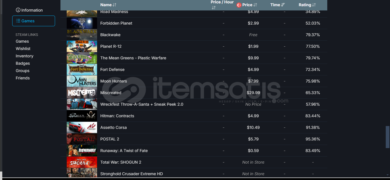Click the STEAM LINKS section heading
Image resolution: width=390 pixels, height=180 pixels.
[x=27, y=35]
